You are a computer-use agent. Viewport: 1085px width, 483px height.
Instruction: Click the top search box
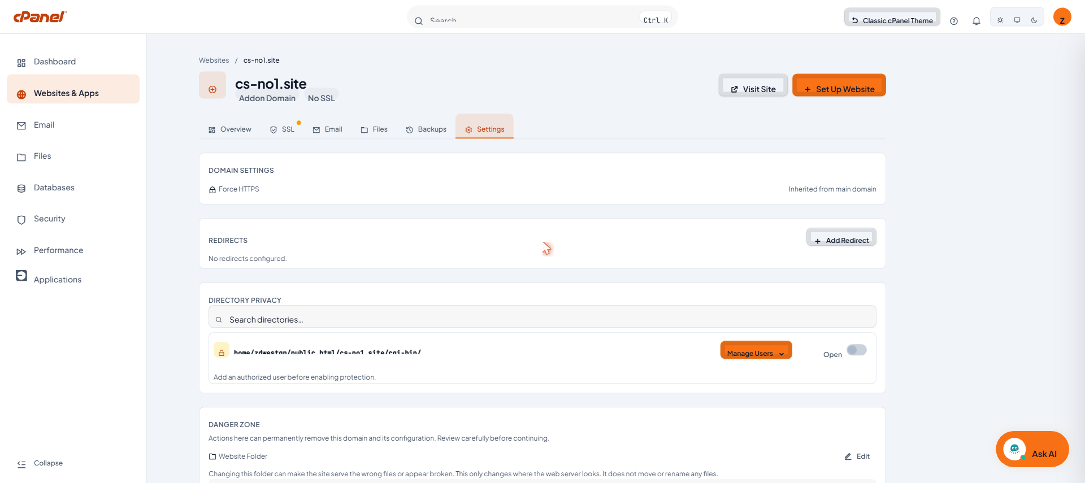pyautogui.click(x=542, y=18)
